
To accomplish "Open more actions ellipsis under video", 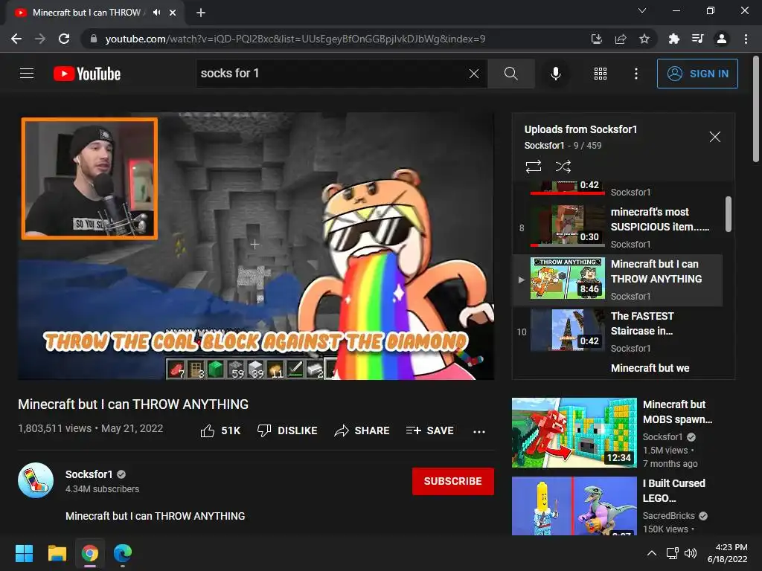I will [479, 431].
